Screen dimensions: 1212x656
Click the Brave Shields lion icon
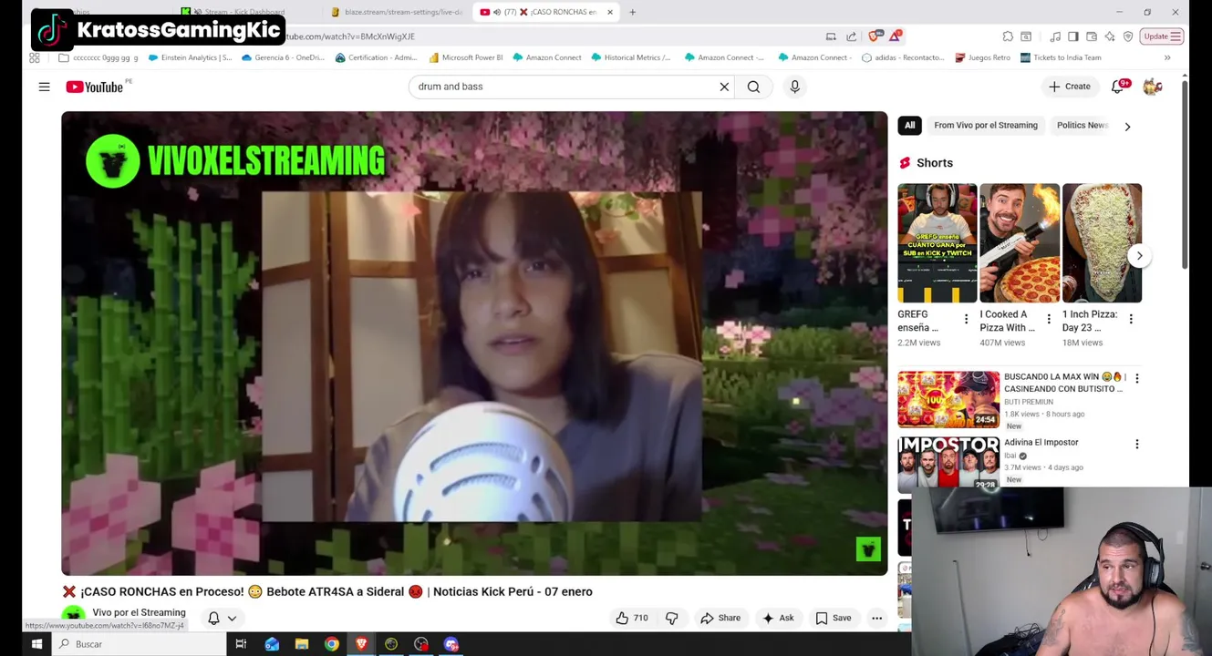pos(875,36)
